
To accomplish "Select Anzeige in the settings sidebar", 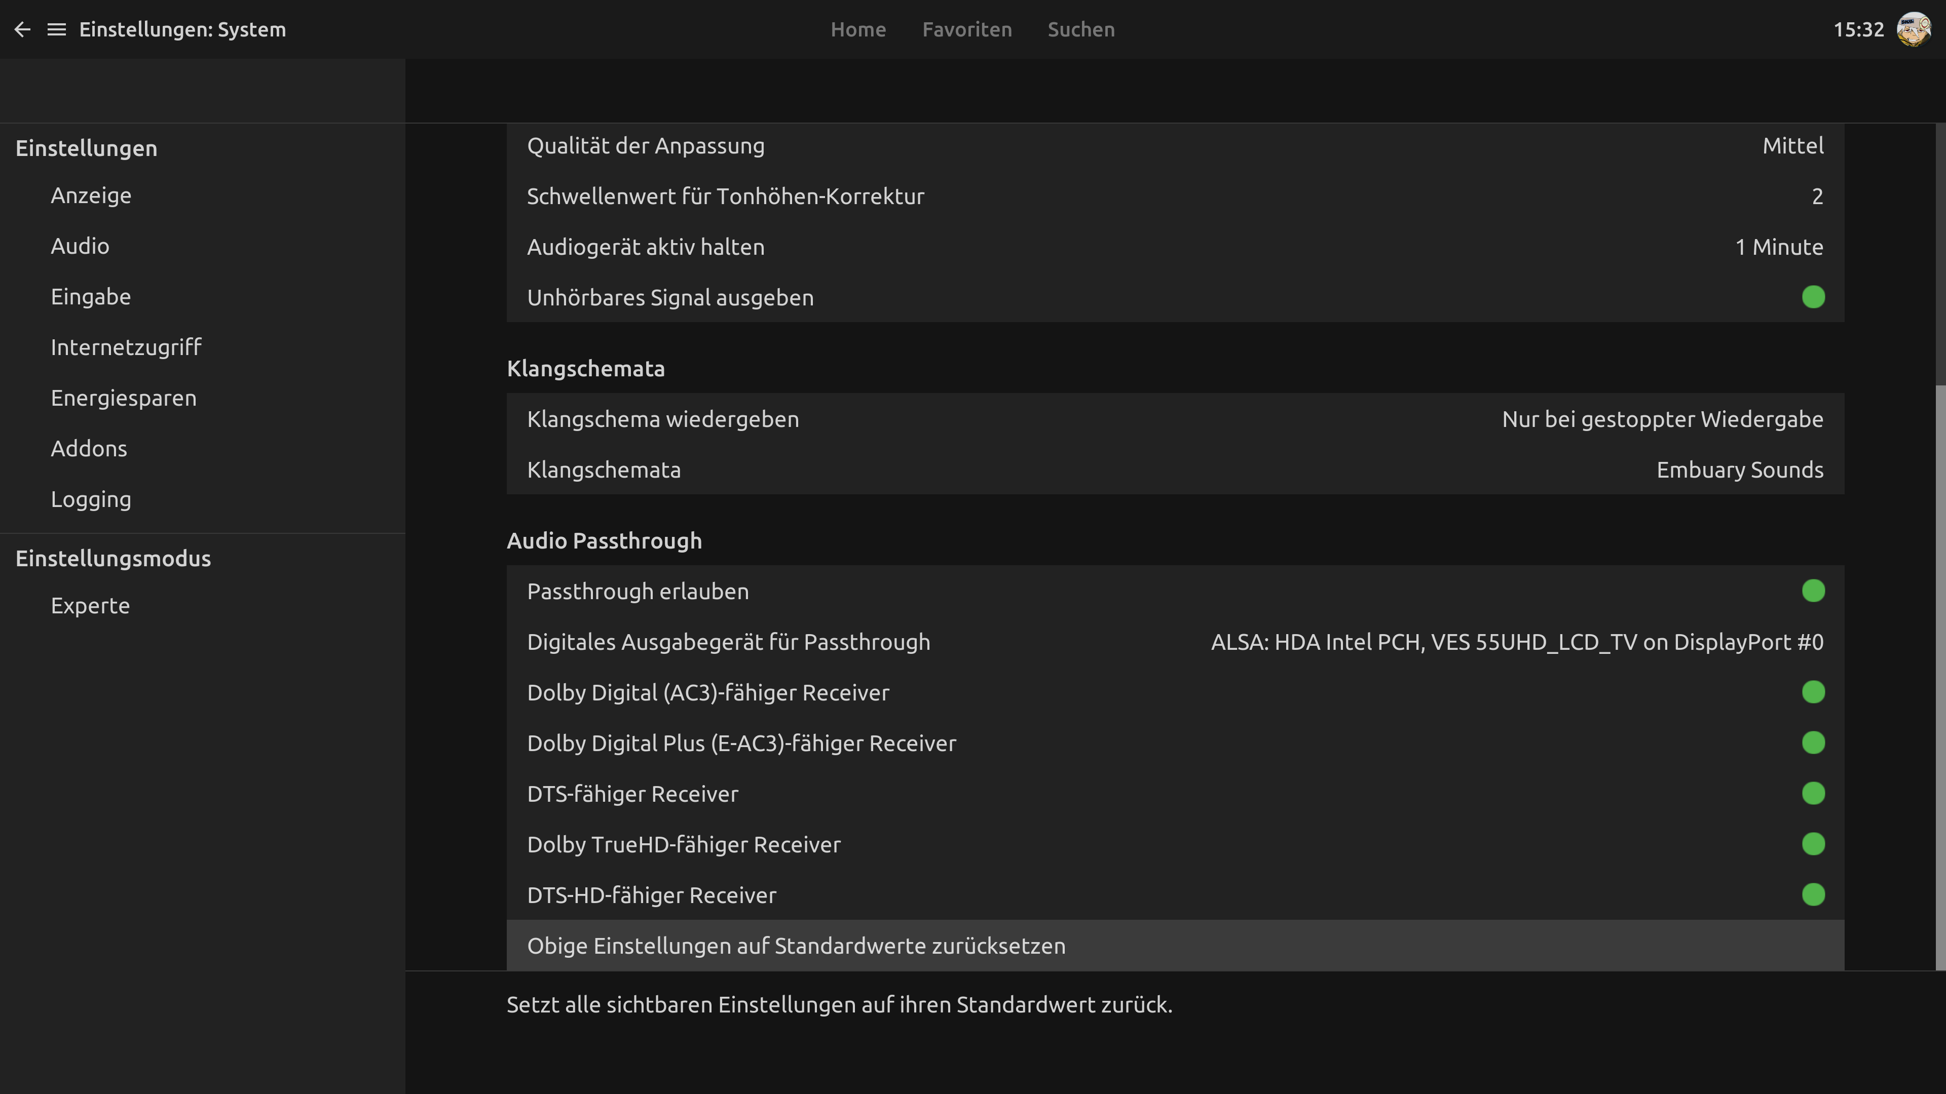I will 203,196.
